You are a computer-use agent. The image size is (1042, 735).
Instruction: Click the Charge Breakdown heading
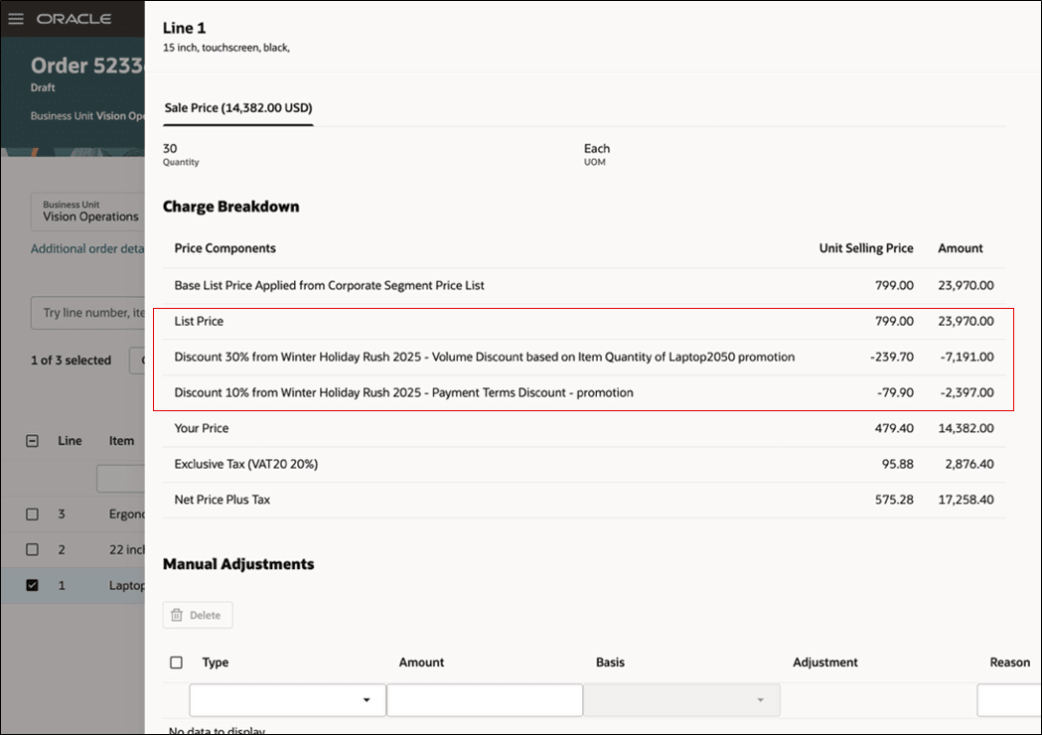pos(230,207)
